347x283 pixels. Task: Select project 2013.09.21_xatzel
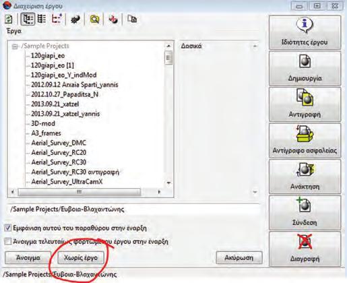(x=55, y=104)
